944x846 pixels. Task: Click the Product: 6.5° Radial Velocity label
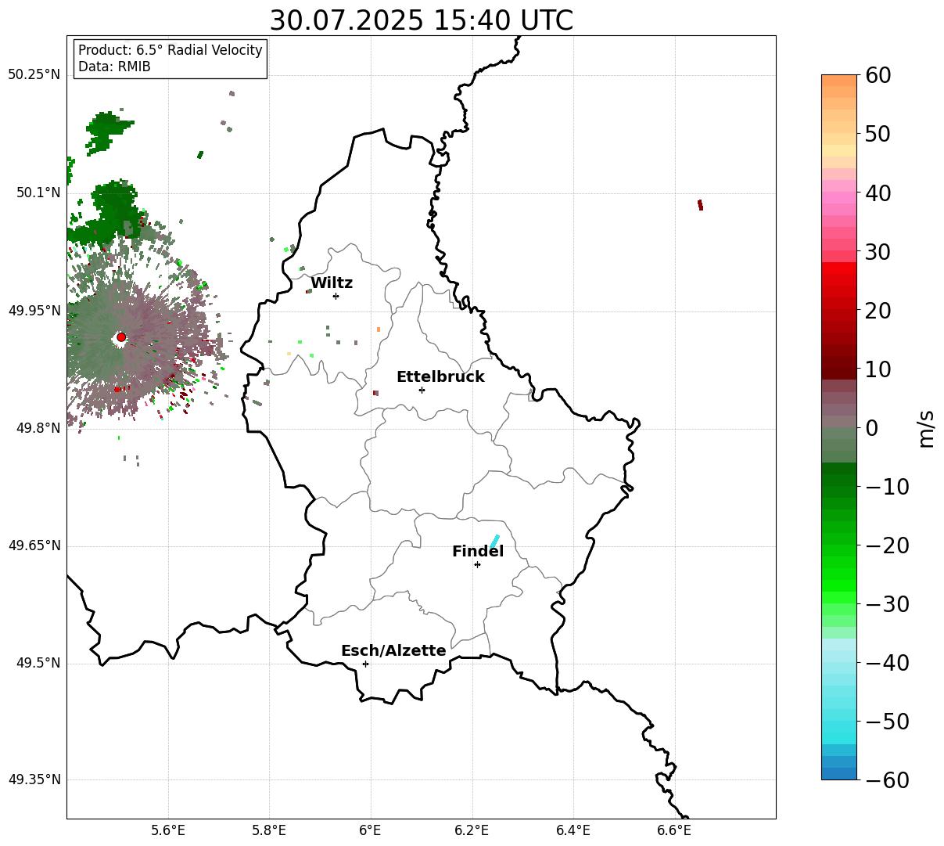coord(170,50)
